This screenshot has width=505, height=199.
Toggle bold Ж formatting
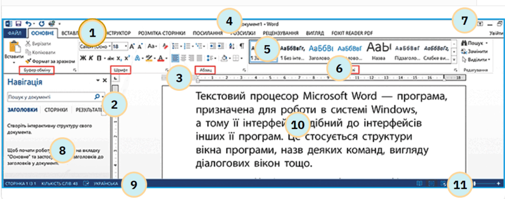point(83,58)
